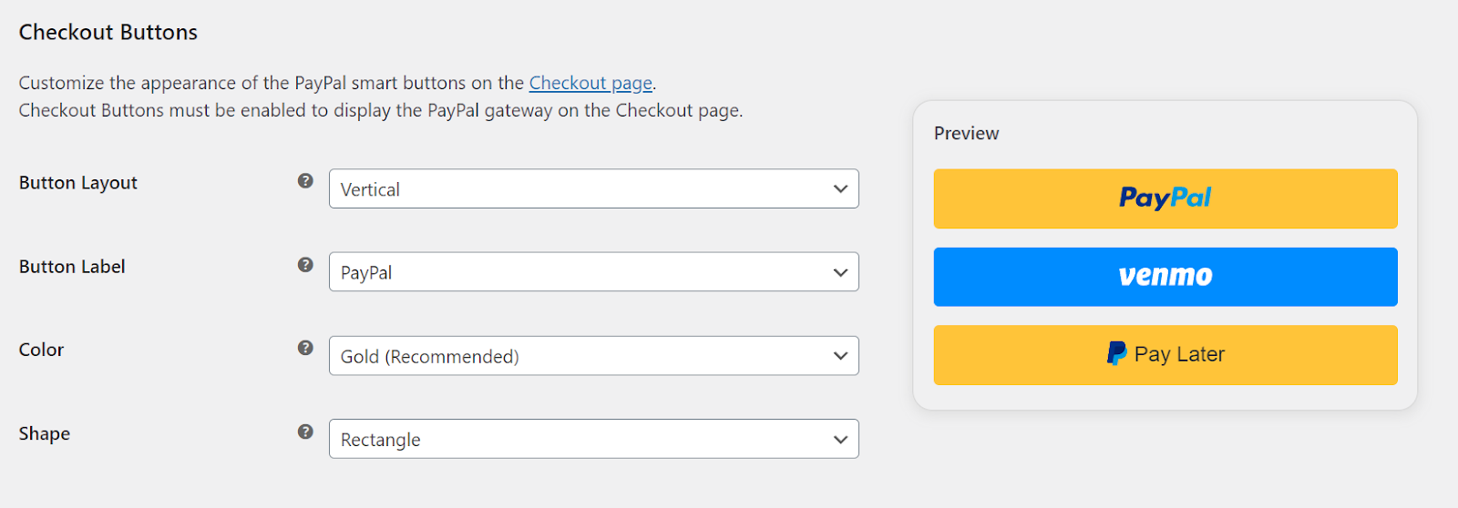The width and height of the screenshot is (1458, 508).
Task: Open the Color dropdown showing Gold (Recommended)
Action: tap(593, 356)
